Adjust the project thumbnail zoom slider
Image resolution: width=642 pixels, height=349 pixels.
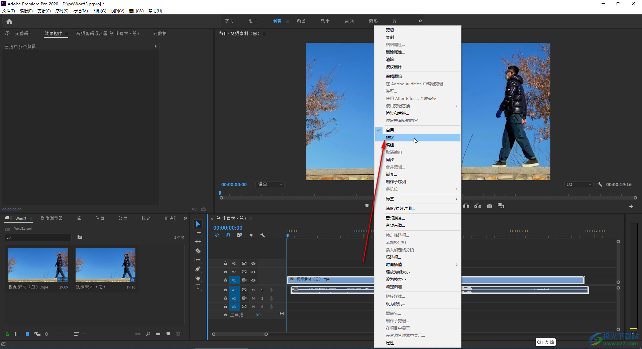(47, 334)
